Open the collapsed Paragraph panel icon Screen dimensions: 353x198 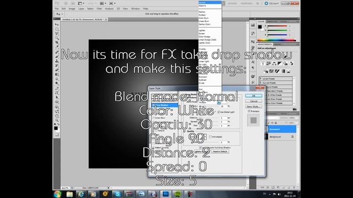point(253,68)
